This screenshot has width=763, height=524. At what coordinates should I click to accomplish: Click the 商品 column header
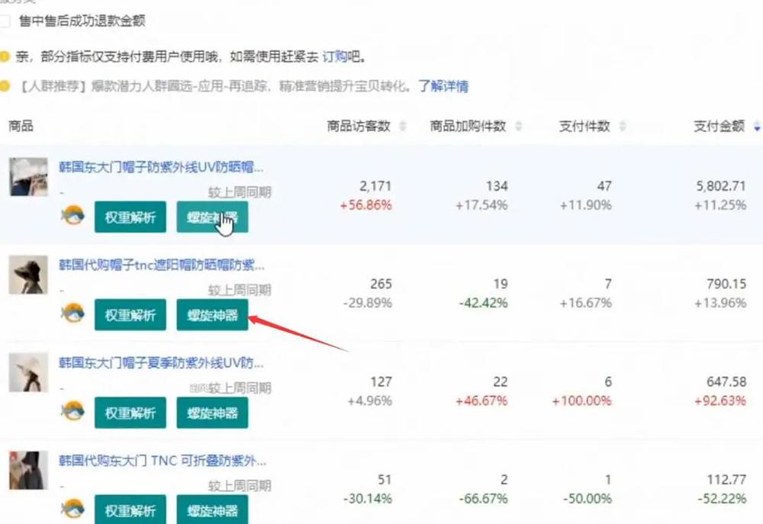[21, 127]
